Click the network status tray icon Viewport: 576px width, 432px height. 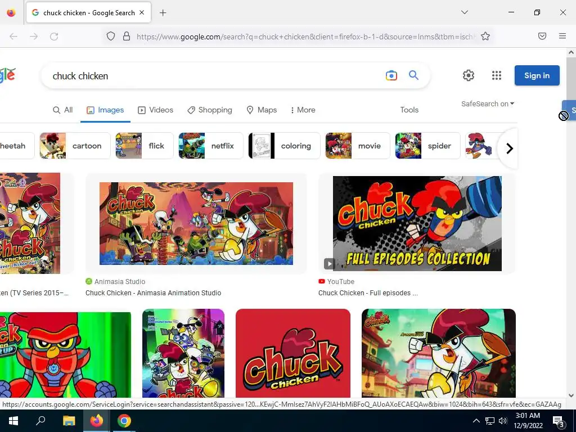coord(490,421)
